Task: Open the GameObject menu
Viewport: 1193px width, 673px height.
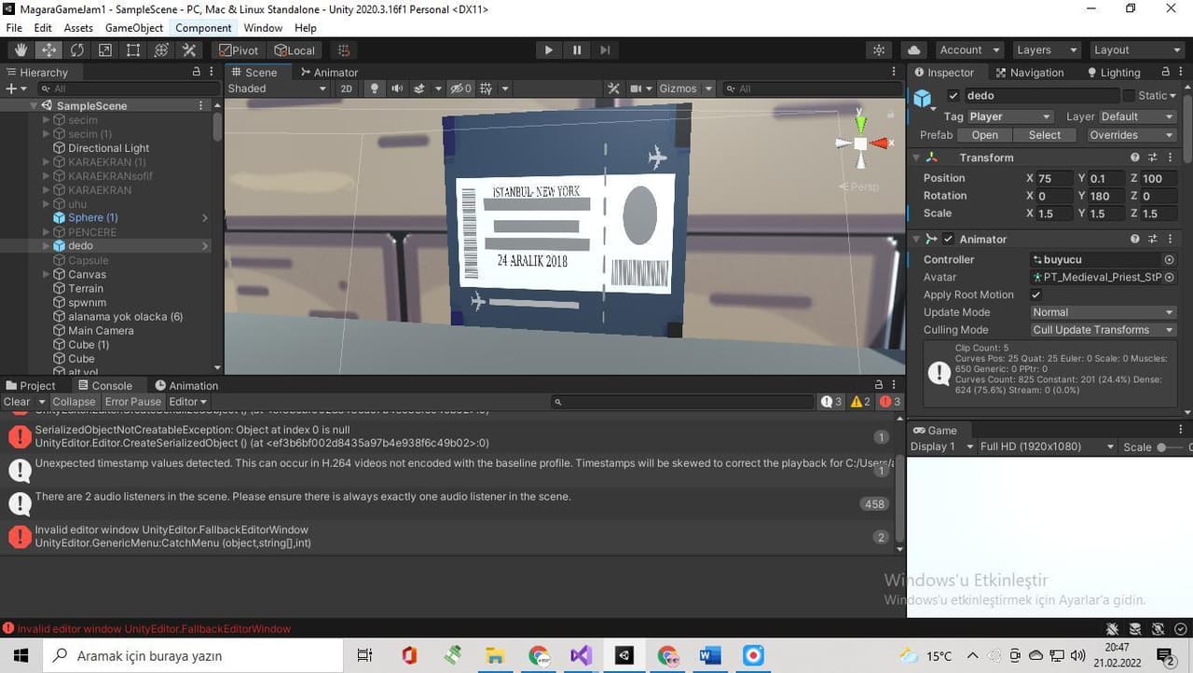Action: [x=134, y=28]
